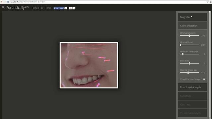Click the Google +1 button
The image size is (212, 119).
71,8
